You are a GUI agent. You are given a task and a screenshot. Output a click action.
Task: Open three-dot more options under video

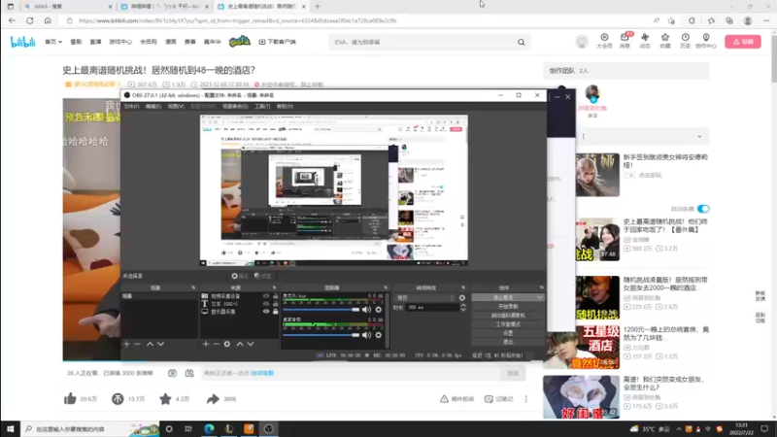[525, 398]
